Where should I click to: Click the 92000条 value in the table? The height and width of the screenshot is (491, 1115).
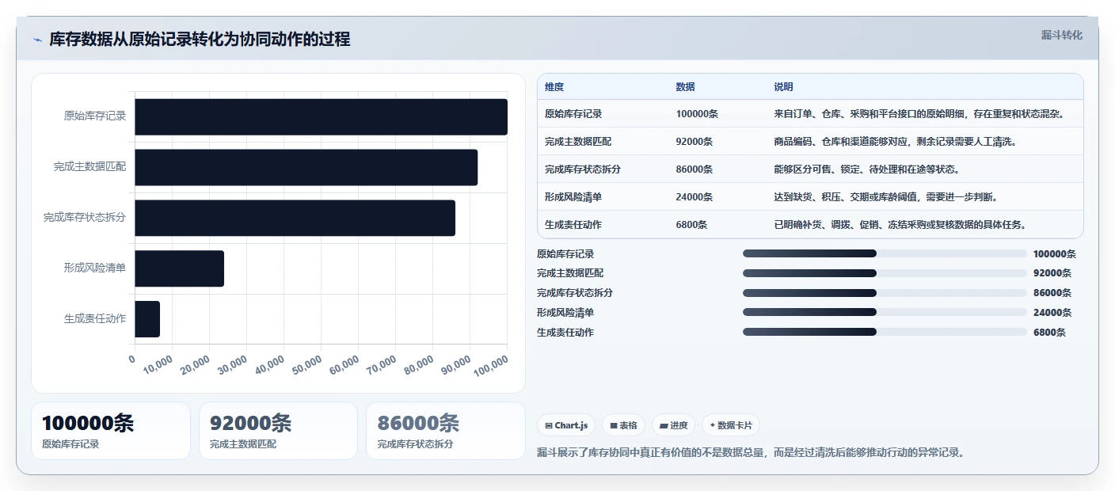tap(694, 142)
